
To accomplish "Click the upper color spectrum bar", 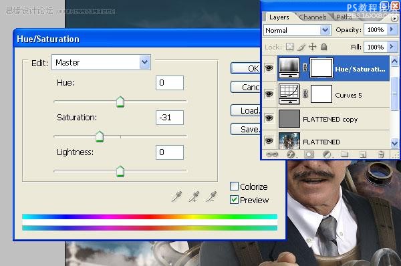I will [x=150, y=217].
